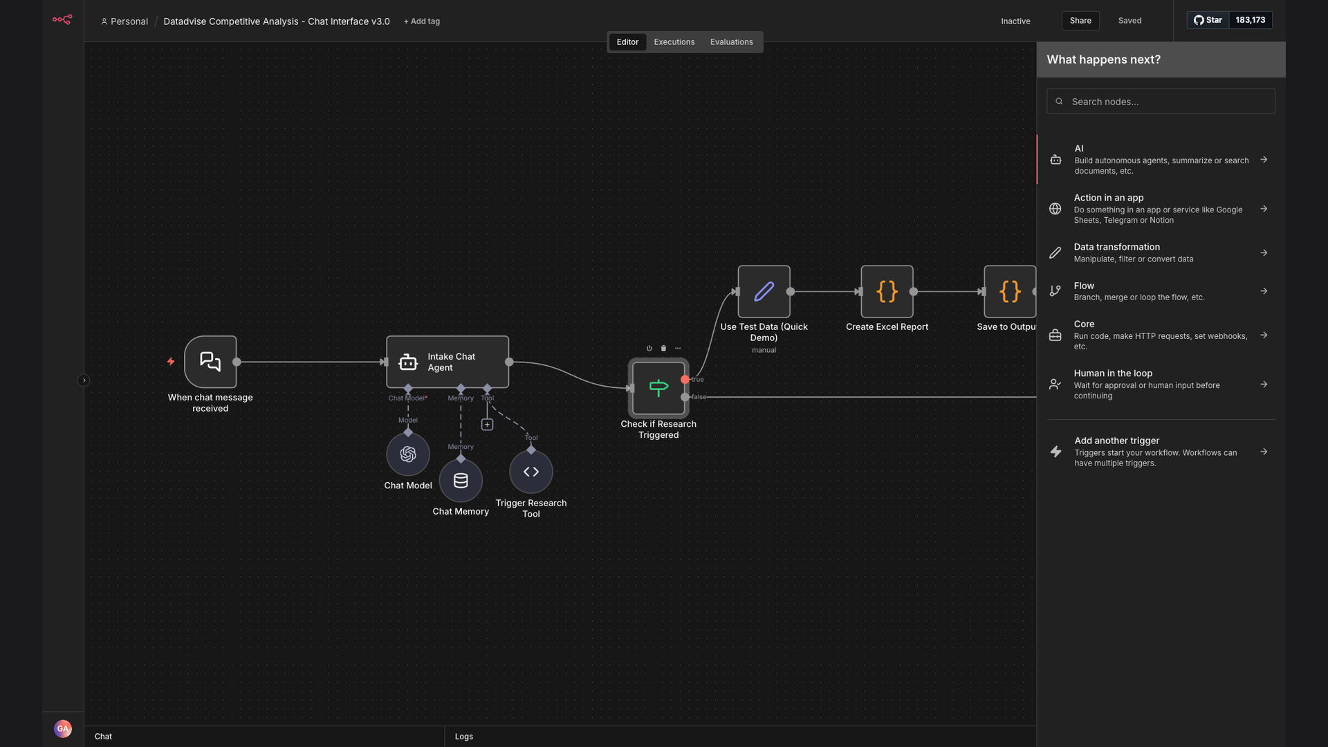Click the magnifier icon in node search
Image resolution: width=1328 pixels, height=747 pixels.
1059,101
